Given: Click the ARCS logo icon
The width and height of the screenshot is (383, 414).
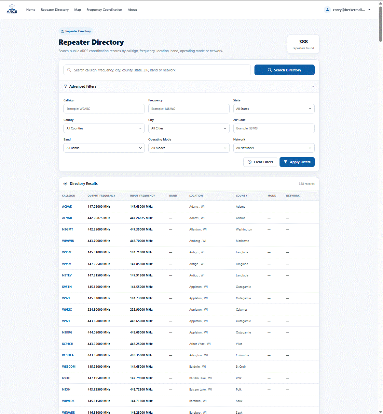Looking at the screenshot, I should [12, 9].
